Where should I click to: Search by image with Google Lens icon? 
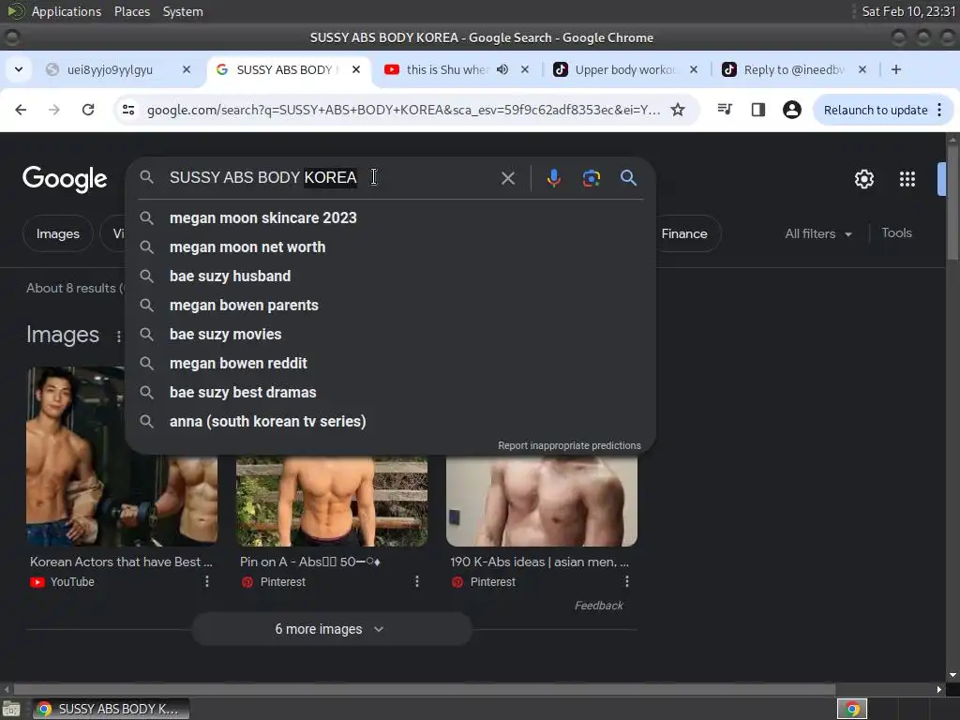tap(591, 178)
